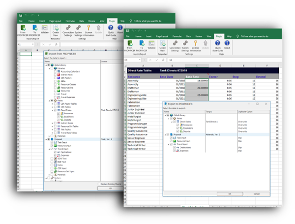The height and width of the screenshot is (224, 295).
Task: Click Target column header in Export dialog
Action: click(x=221, y=112)
